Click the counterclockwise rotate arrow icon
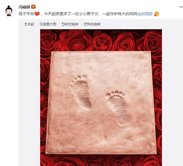The image size is (183, 166). 63,24
